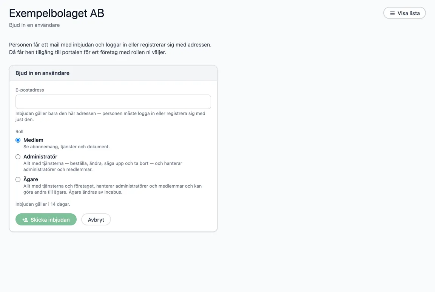Select the Medlem radio button
435x292 pixels.
[x=18, y=140]
